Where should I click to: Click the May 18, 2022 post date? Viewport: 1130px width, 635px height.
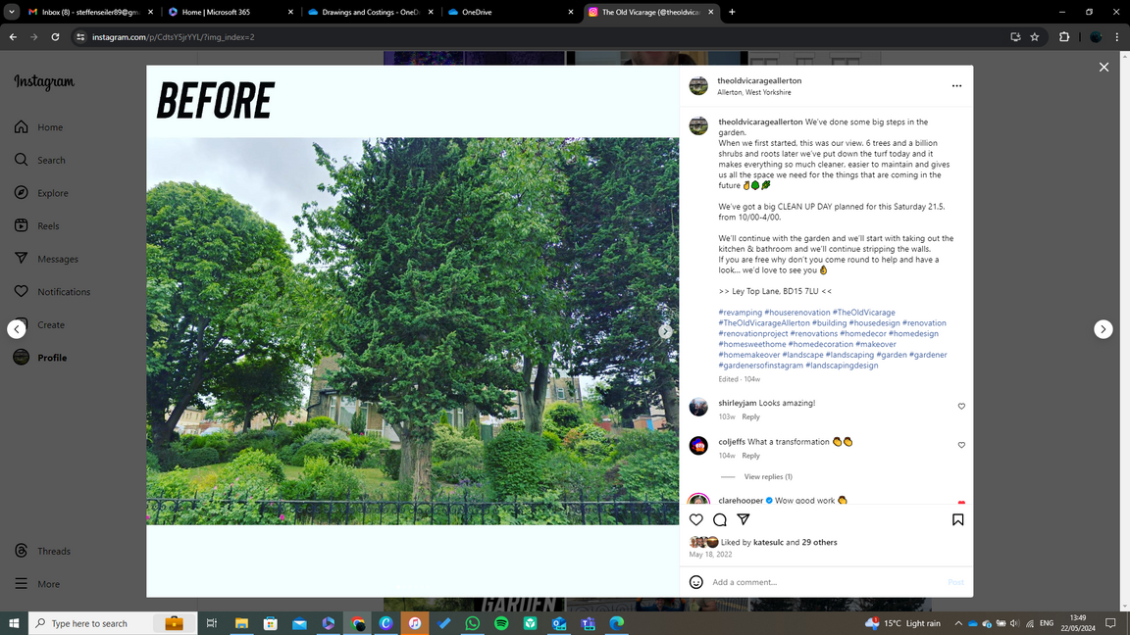(x=710, y=555)
